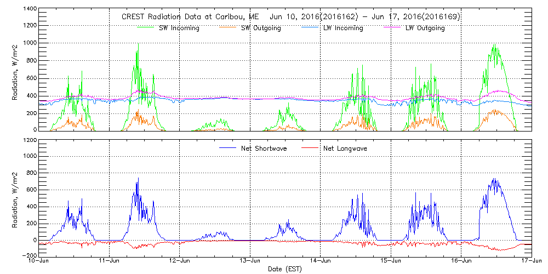This screenshot has width=548, height=274.
Task: Click the 13-Jun date tick label
Action: 250,261
